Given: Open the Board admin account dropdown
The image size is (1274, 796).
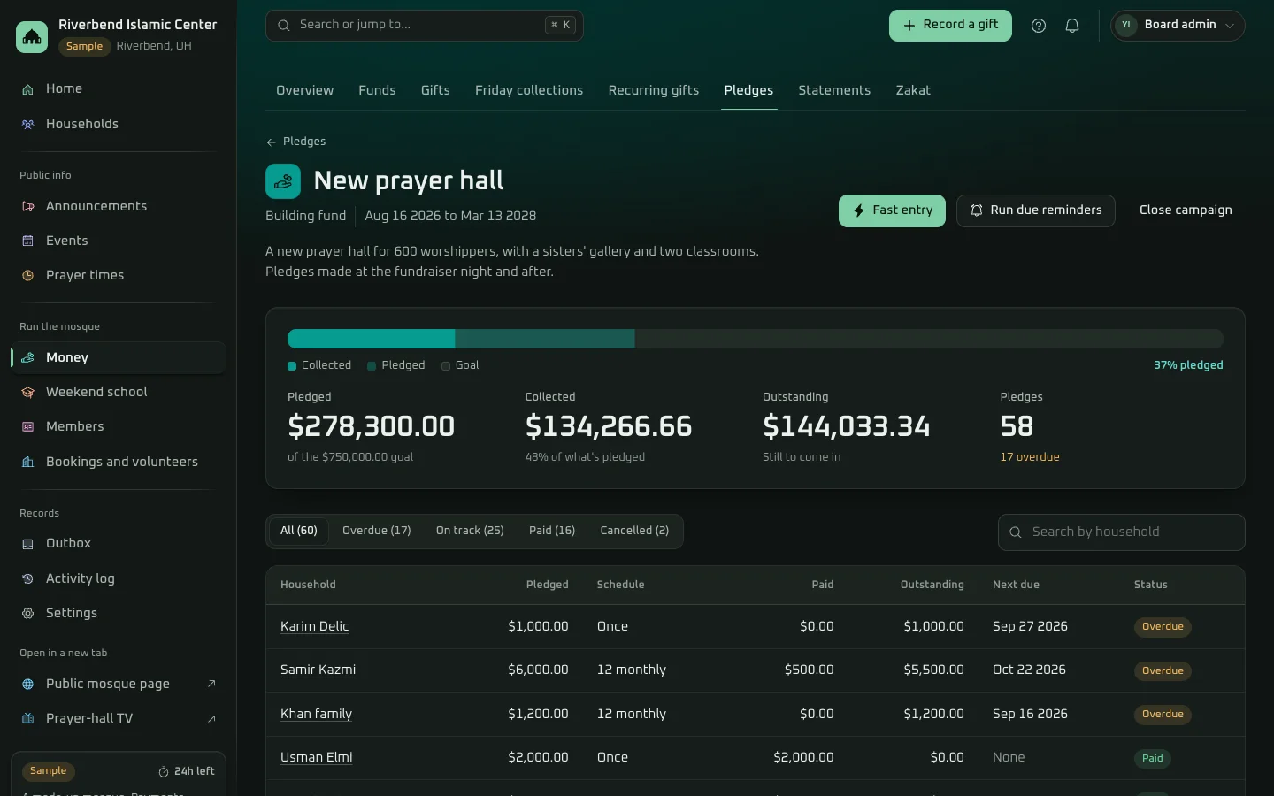Looking at the screenshot, I should pos(1178,26).
